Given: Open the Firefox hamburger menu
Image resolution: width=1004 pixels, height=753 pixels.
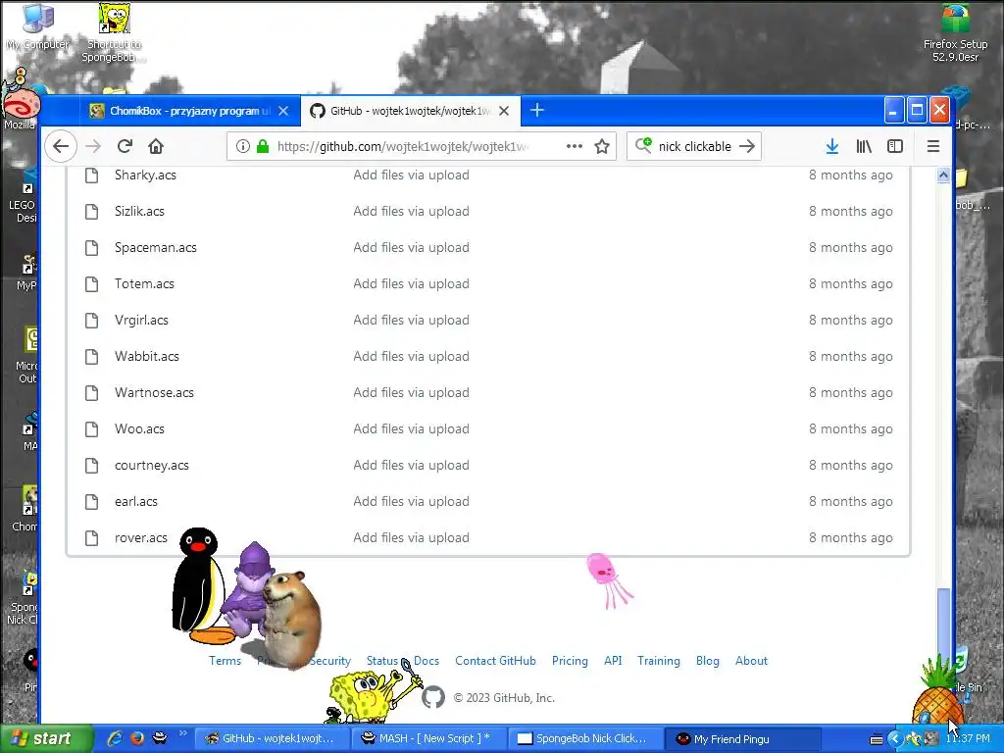Looking at the screenshot, I should [x=933, y=147].
